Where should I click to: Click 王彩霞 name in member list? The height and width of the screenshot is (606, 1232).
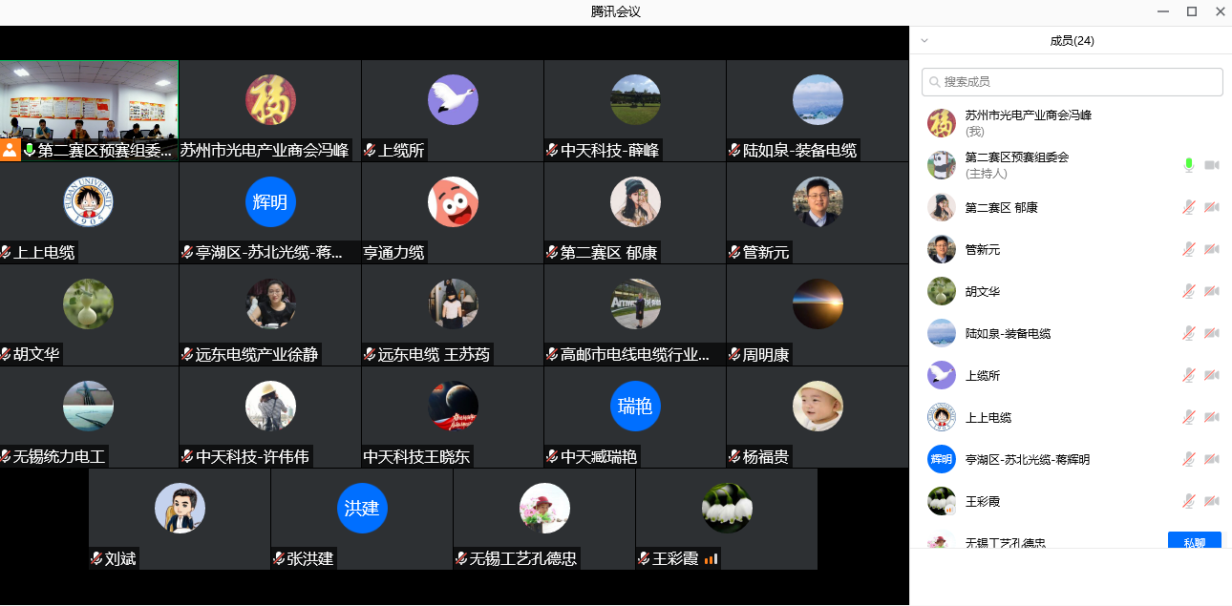pos(983,501)
